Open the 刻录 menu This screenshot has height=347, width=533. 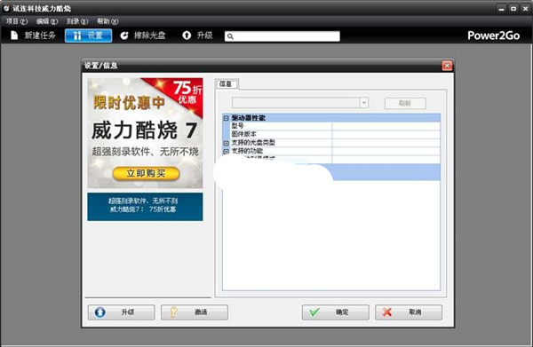(77, 21)
